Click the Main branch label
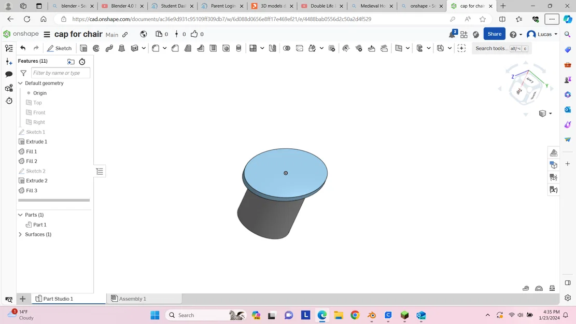576x324 pixels. [111, 35]
